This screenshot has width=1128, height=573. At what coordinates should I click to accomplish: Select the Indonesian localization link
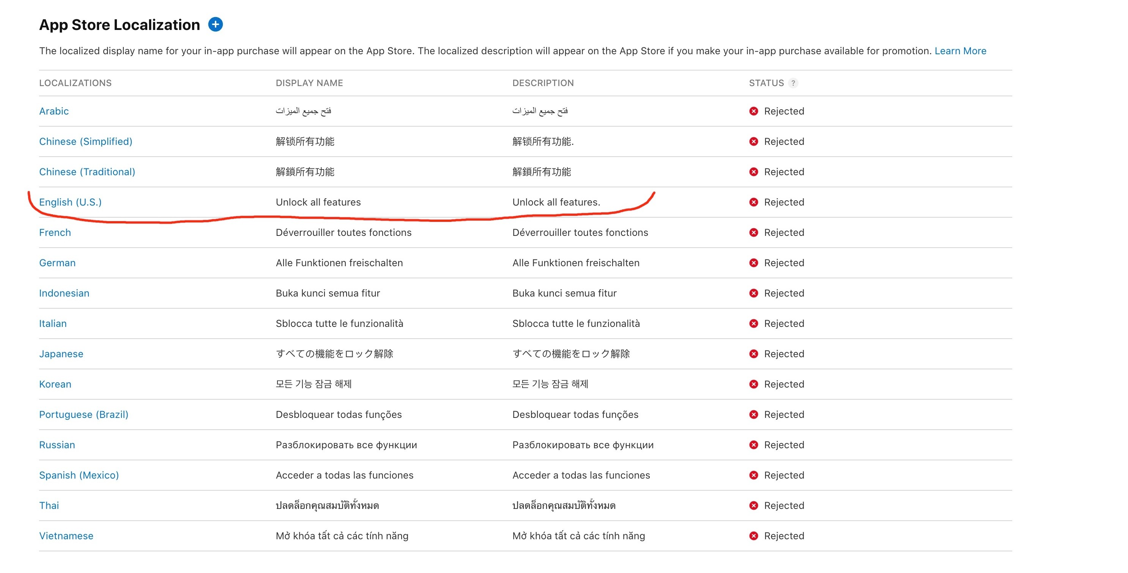pyautogui.click(x=64, y=293)
